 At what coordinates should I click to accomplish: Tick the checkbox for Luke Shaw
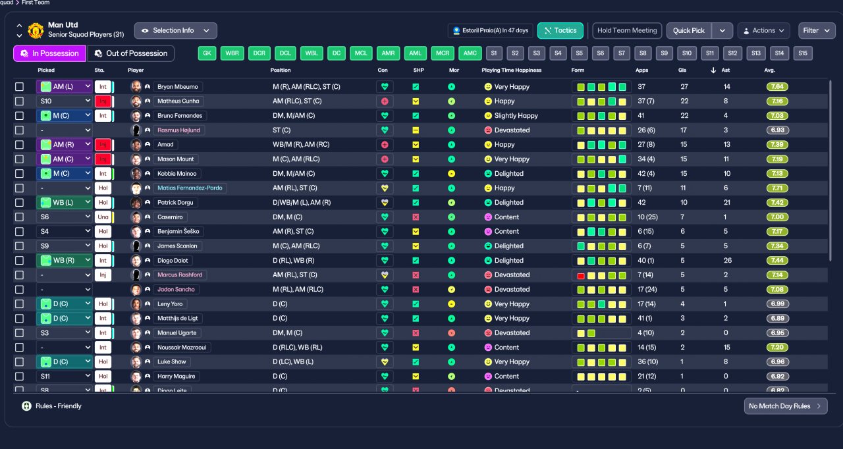(20, 362)
